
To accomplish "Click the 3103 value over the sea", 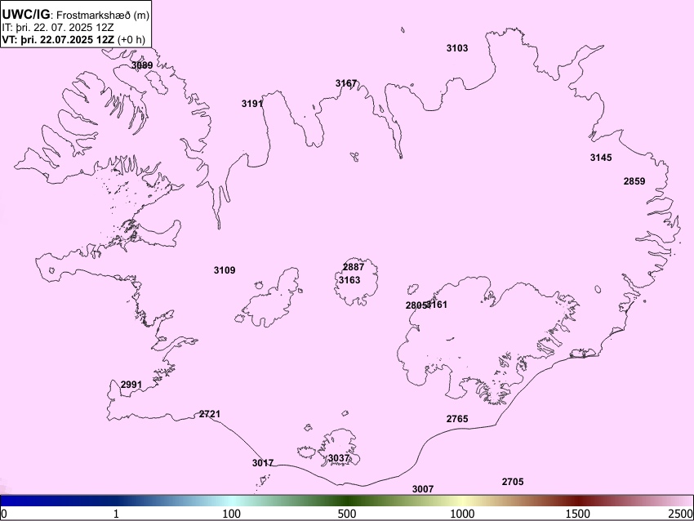I will click(457, 48).
